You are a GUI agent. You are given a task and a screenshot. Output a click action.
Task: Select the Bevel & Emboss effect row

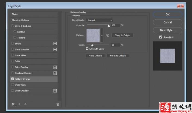pos(34,26)
